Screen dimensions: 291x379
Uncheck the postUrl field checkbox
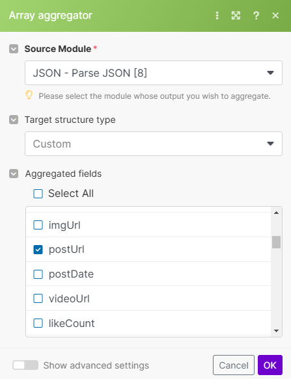(38, 250)
